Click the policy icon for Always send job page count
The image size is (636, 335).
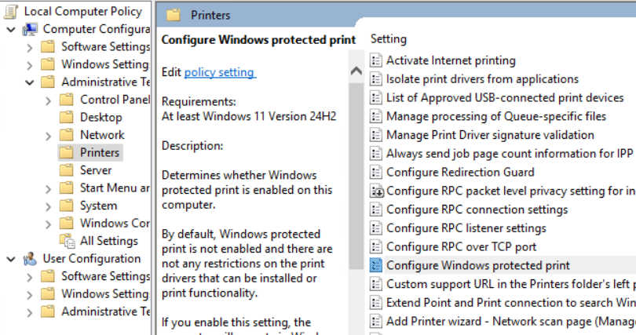[x=376, y=154]
